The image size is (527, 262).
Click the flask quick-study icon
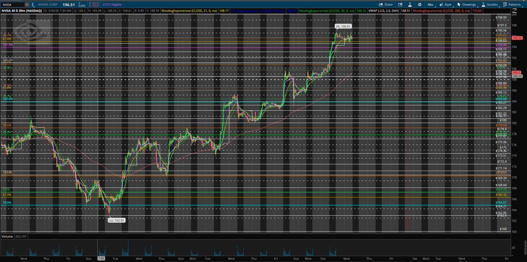(411, 4)
